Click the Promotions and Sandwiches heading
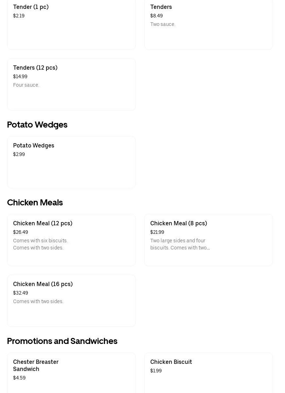Viewport: 285px width, 393px height. tap(62, 341)
